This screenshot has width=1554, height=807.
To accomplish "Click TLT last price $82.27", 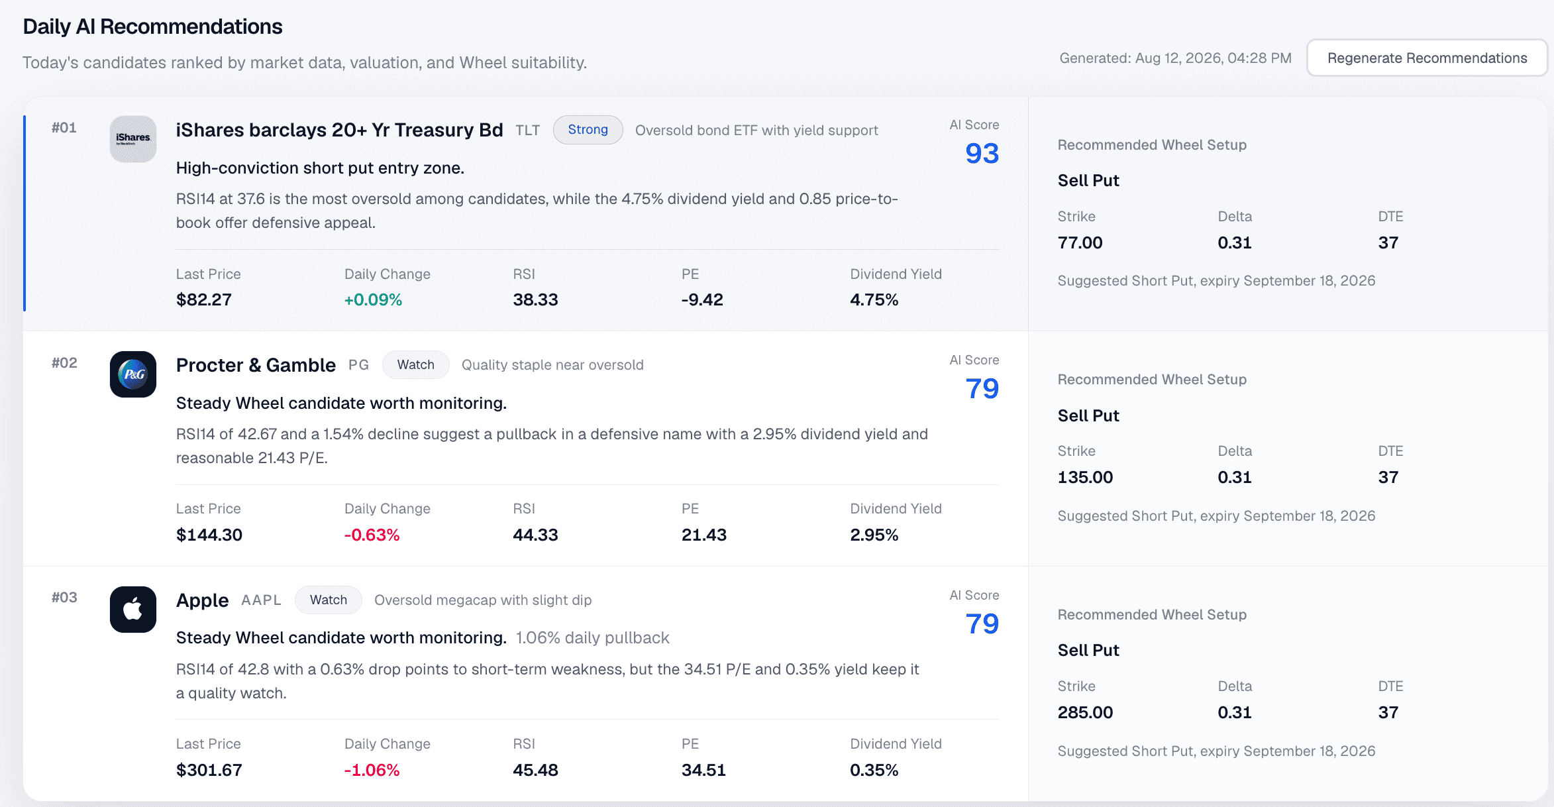I will [x=204, y=300].
